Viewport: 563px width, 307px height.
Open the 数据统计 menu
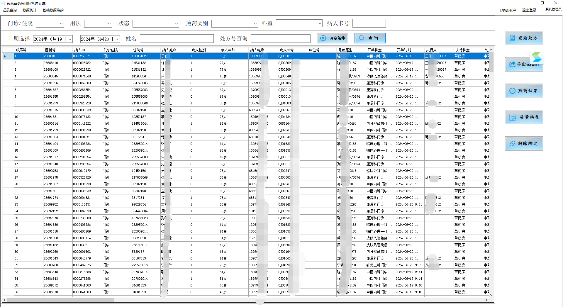coord(30,10)
